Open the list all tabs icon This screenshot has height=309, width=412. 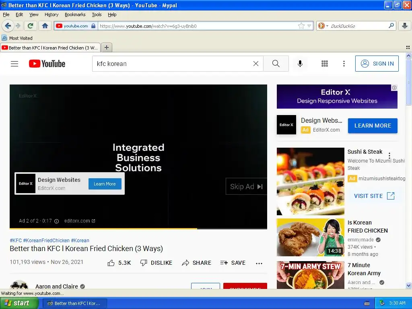pyautogui.click(x=408, y=47)
